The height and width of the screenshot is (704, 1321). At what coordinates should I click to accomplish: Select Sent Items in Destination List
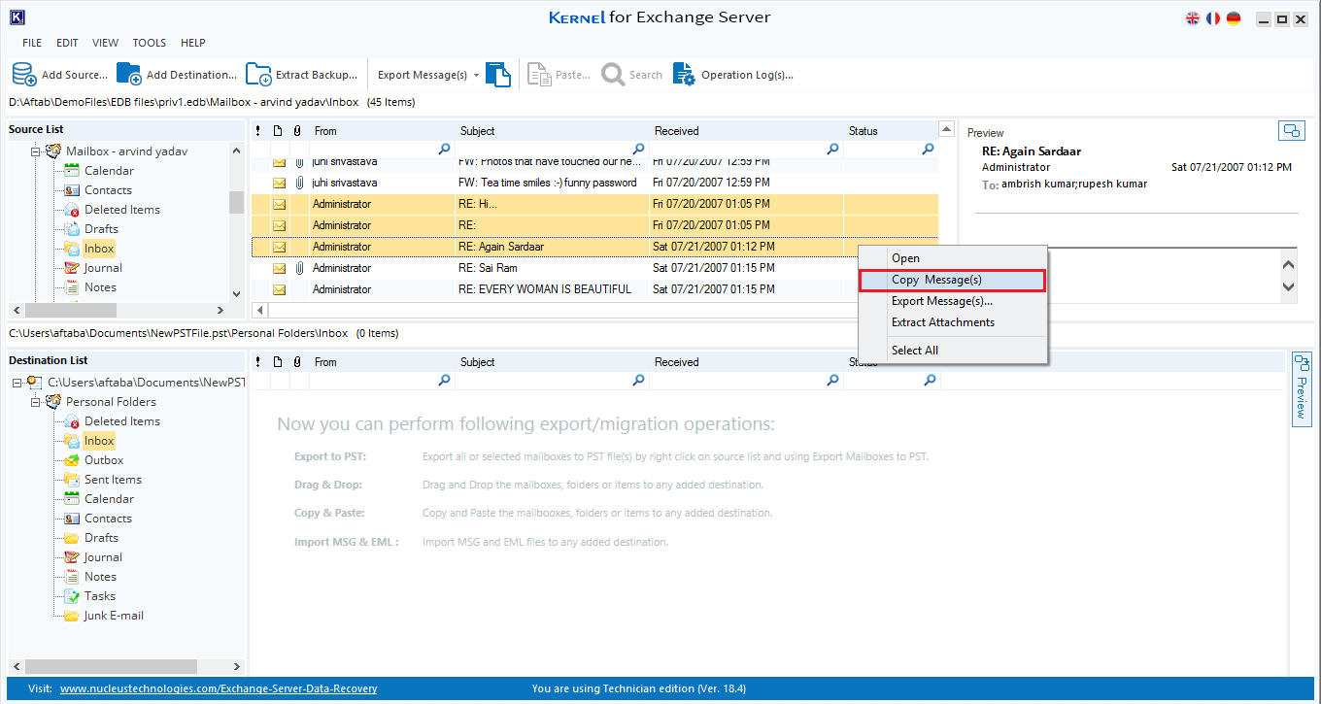click(113, 480)
